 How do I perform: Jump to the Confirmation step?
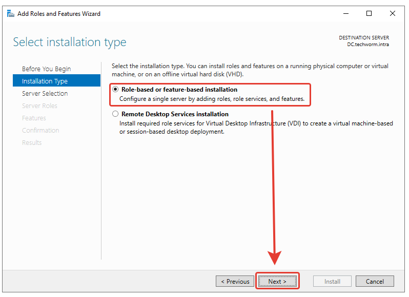(40, 131)
